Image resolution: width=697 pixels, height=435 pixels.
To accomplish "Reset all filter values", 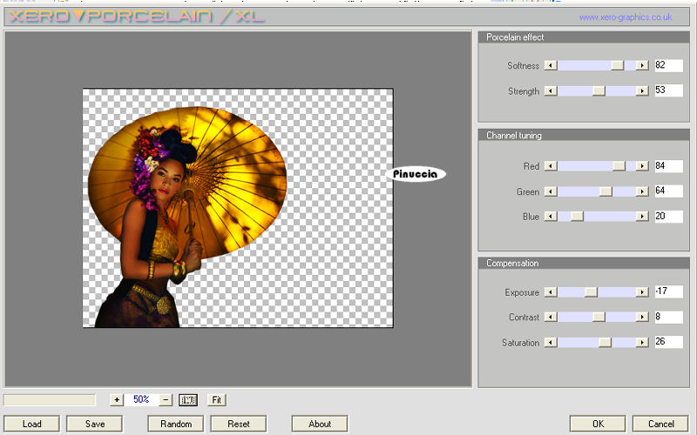I will [239, 424].
